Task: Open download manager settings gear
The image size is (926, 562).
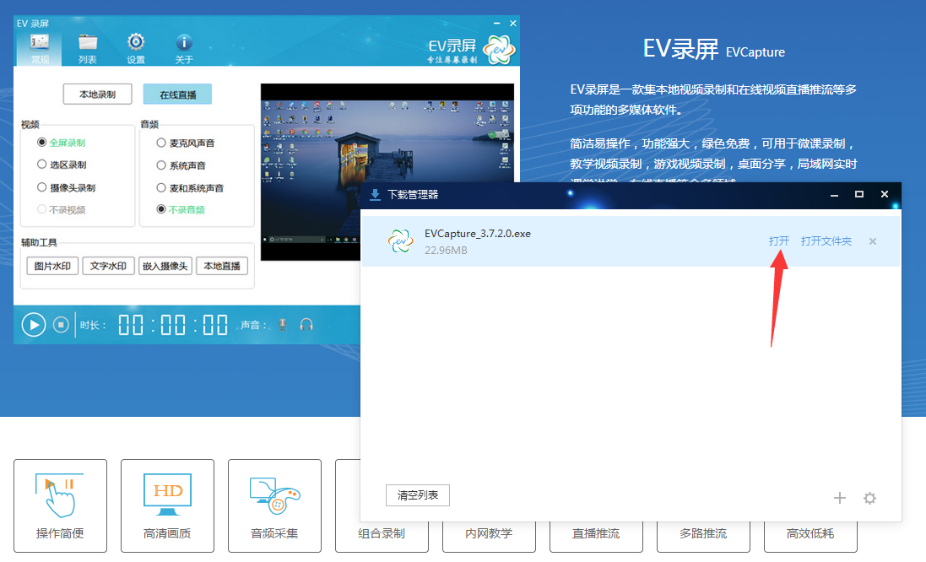Action: click(869, 498)
